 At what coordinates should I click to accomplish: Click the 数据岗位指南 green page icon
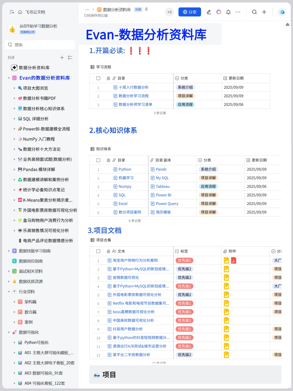click(x=14, y=261)
